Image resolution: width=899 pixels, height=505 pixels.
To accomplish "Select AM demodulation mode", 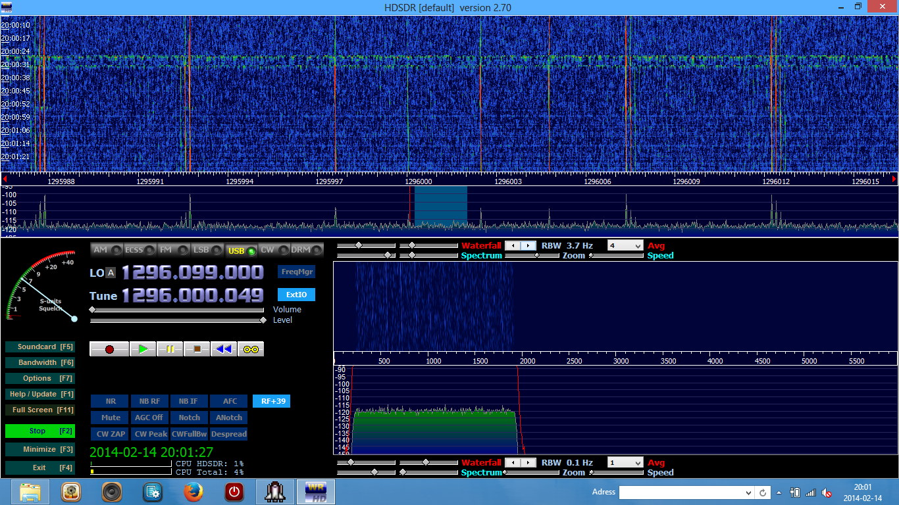I will point(107,250).
